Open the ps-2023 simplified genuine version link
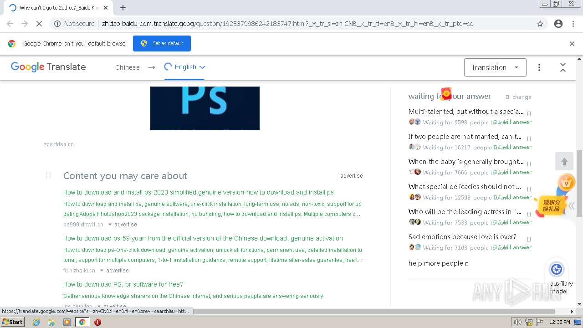Viewport: 583px width, 328px height. pos(199,192)
